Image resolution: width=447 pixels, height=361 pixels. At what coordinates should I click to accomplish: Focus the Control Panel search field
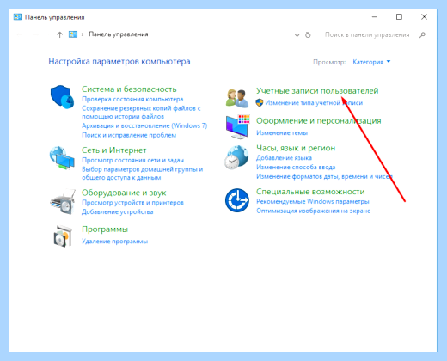(367, 35)
